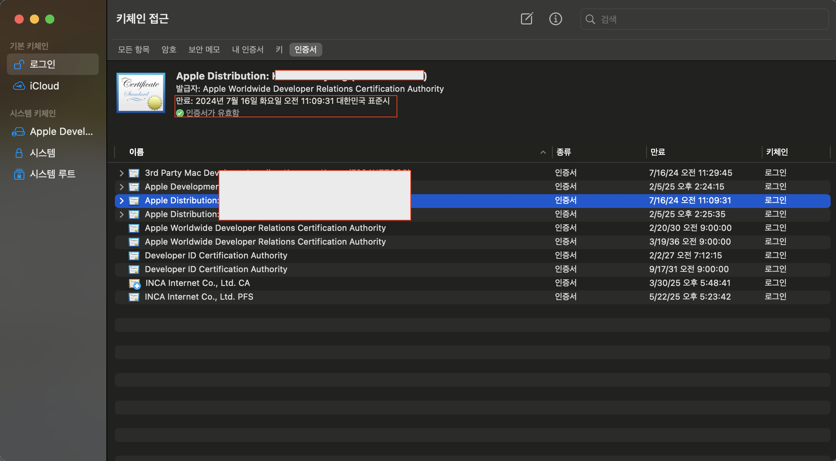
Task: Click the info circle icon
Action: (555, 19)
